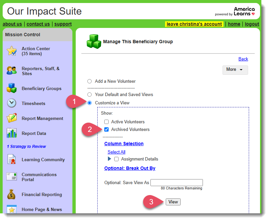Screen dimensions: 269x221
Task: Click the View button
Action: pyautogui.click(x=173, y=202)
